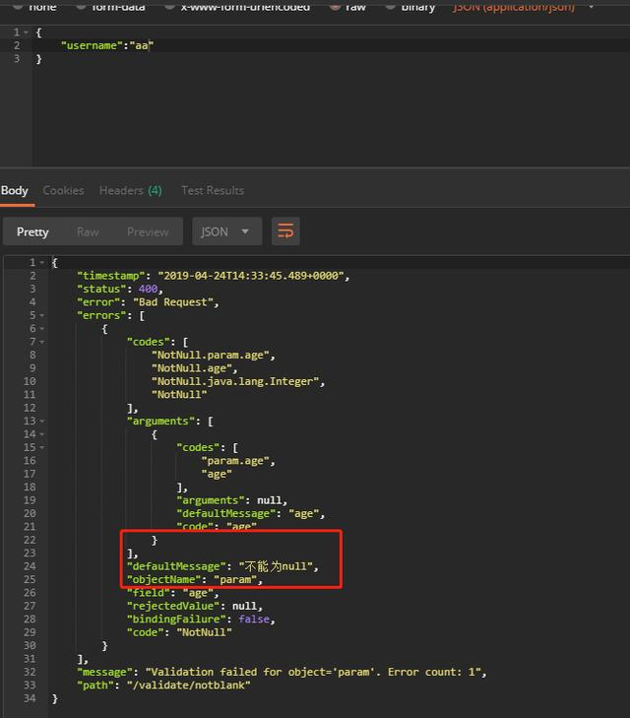Switch to the Preview view button
This screenshot has width=630, height=718.
click(148, 231)
